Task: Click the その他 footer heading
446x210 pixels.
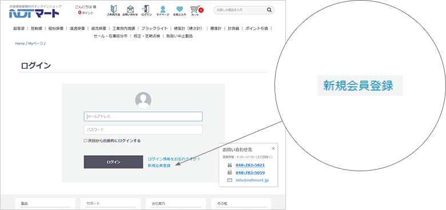Action: point(222,204)
